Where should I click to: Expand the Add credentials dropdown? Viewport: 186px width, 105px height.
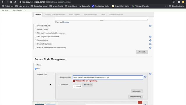88,85
